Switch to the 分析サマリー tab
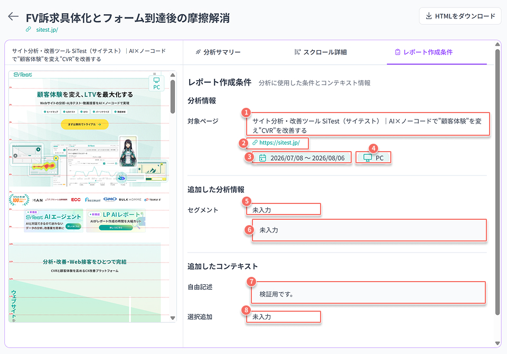The width and height of the screenshot is (507, 354). (x=218, y=52)
